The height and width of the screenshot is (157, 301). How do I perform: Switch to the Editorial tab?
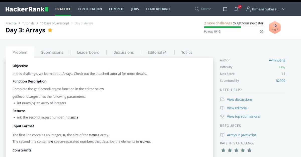point(157,52)
